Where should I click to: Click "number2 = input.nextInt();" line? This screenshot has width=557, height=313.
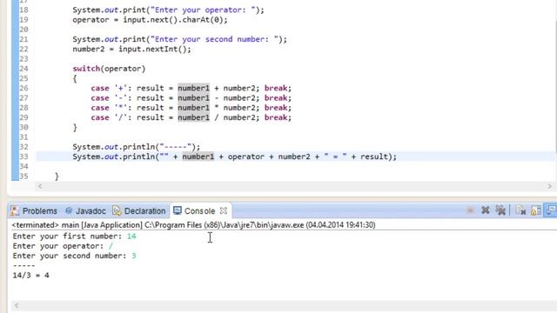pos(131,49)
